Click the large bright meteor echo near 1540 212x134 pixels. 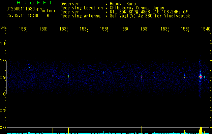point(201,77)
